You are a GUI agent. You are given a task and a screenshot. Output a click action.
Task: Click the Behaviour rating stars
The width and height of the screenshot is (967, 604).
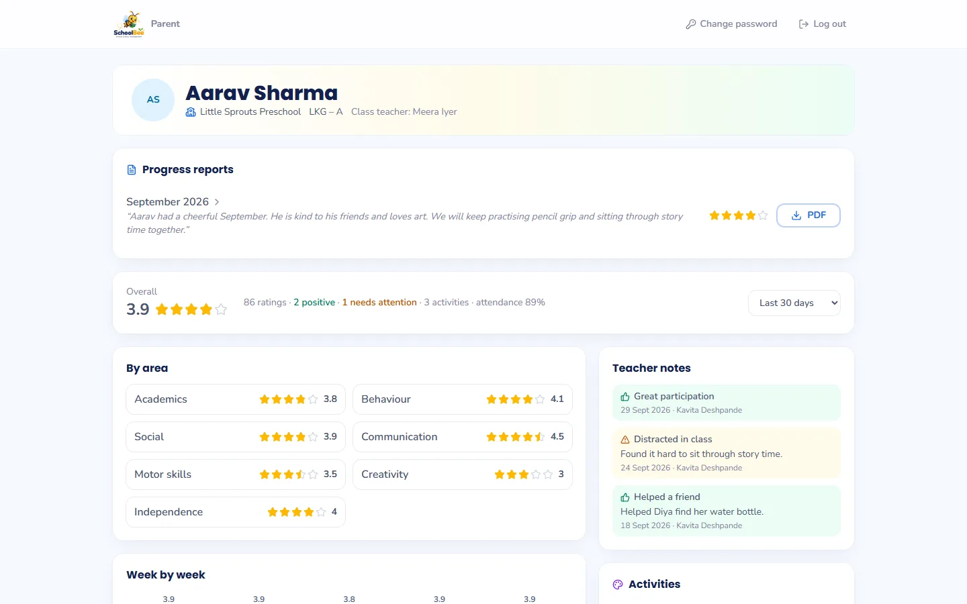pos(516,399)
